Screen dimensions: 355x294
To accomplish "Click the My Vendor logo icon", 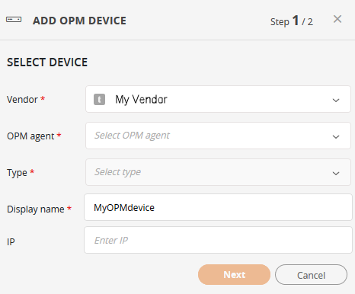I will [99, 99].
